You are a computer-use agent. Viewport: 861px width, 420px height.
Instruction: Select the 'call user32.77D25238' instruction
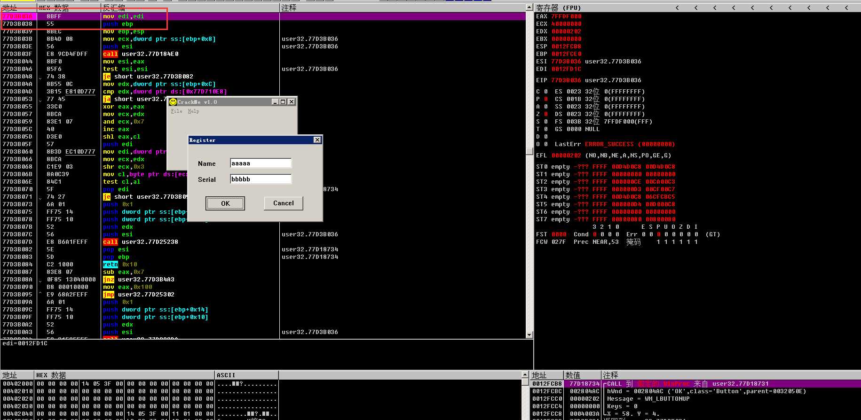[141, 242]
